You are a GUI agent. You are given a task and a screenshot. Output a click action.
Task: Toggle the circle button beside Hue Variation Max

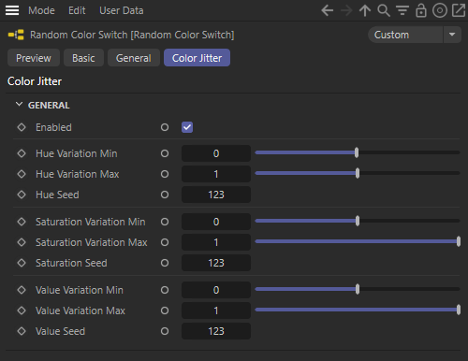[165, 174]
